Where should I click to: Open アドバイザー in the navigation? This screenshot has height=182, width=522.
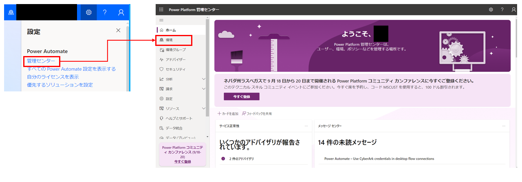pyautogui.click(x=181, y=59)
